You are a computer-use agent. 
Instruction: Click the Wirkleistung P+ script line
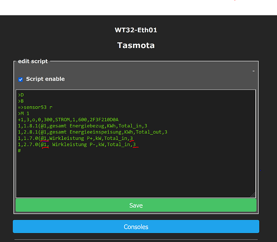(x=75, y=138)
